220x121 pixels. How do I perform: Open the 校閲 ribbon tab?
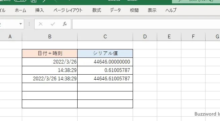coord(134,10)
